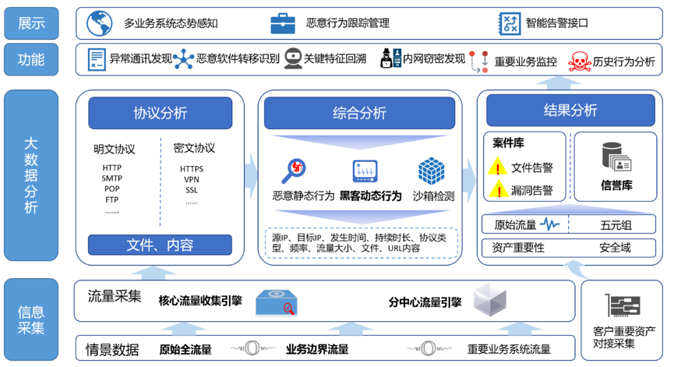Click the circuit board icon above 客户重要资产
Viewport: 674px width, 367px height.
[623, 306]
